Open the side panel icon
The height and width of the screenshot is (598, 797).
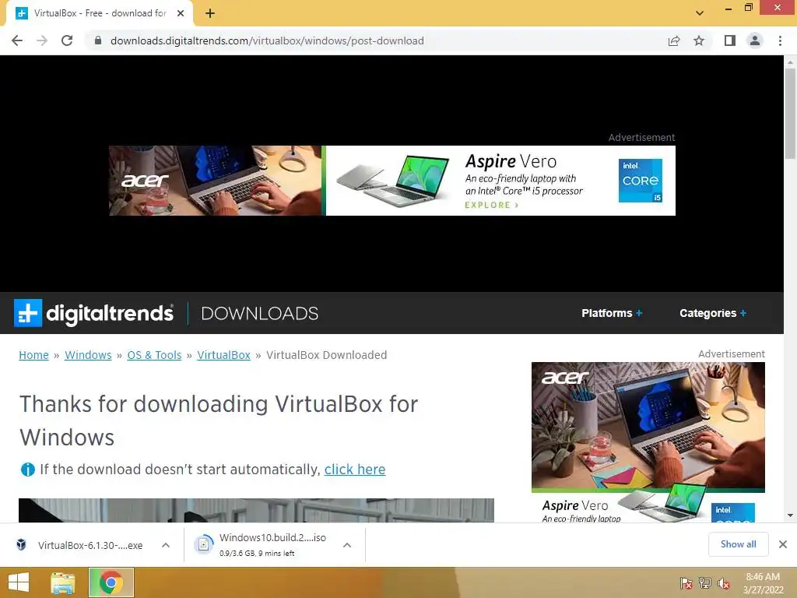730,40
